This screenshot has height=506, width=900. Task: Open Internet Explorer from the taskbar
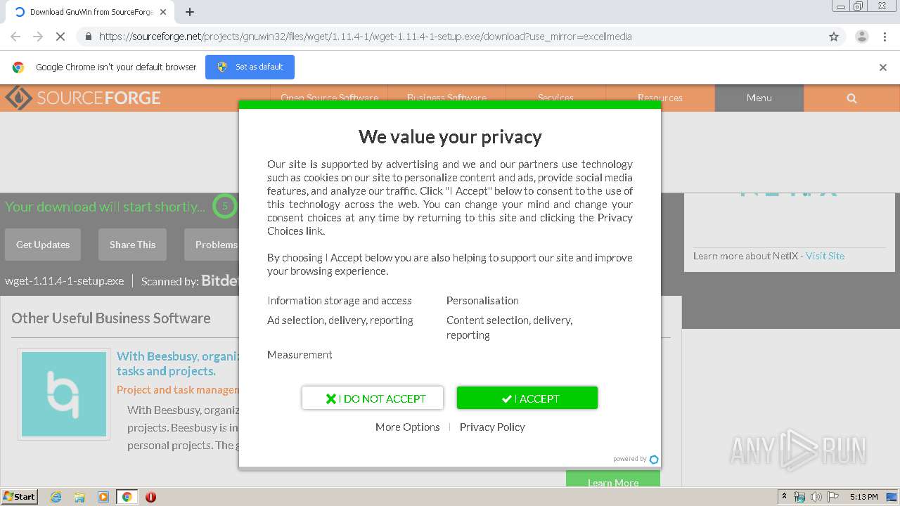point(56,497)
